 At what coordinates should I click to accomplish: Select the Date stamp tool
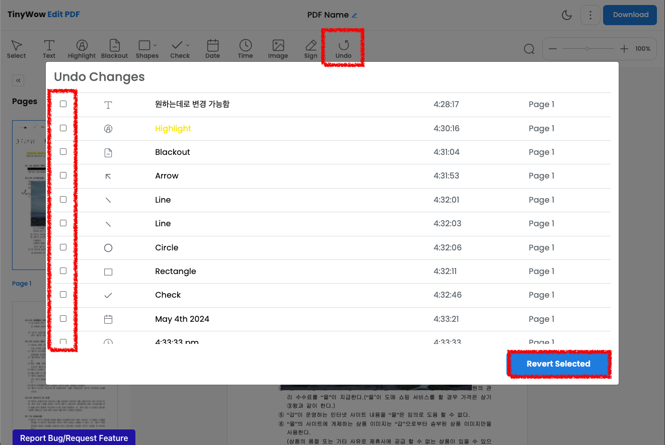pos(212,48)
